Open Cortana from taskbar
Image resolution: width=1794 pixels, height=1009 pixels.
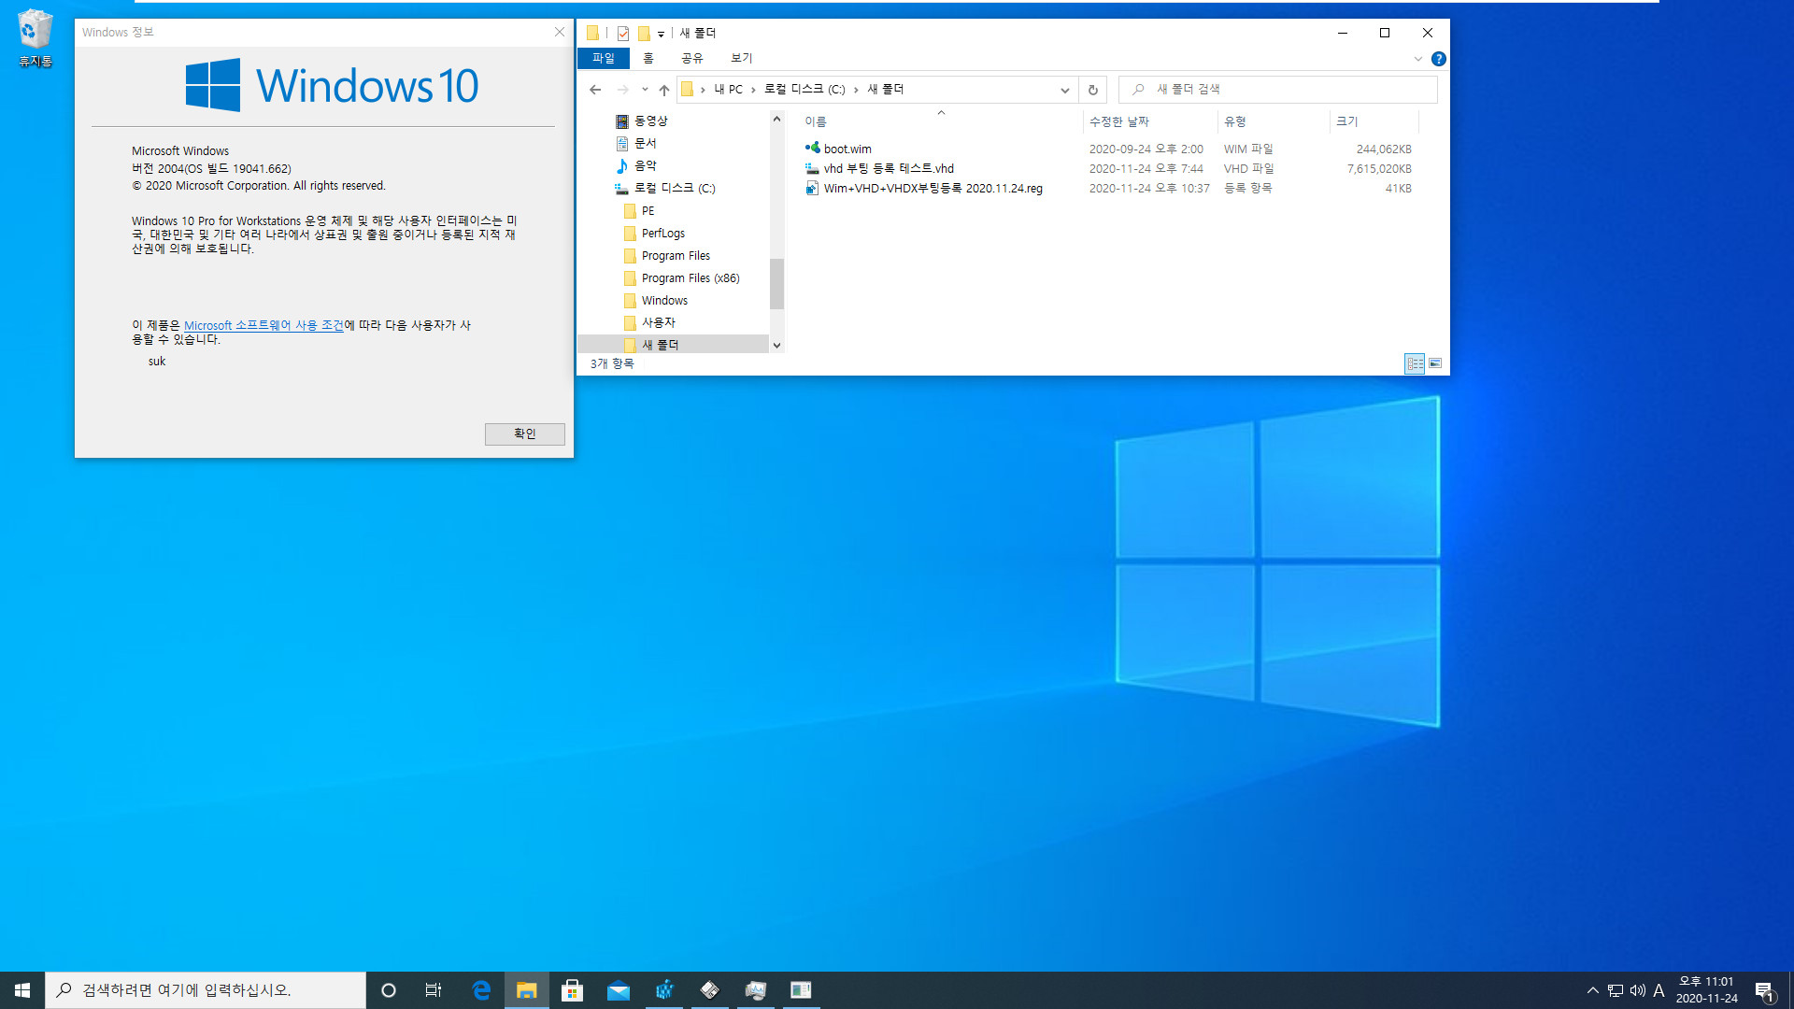389,990
